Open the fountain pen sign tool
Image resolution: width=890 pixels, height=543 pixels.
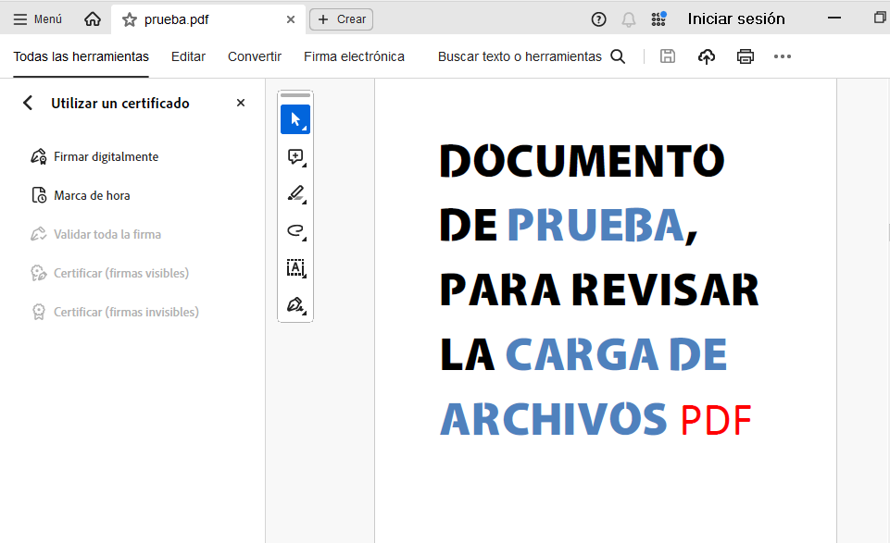(x=295, y=305)
